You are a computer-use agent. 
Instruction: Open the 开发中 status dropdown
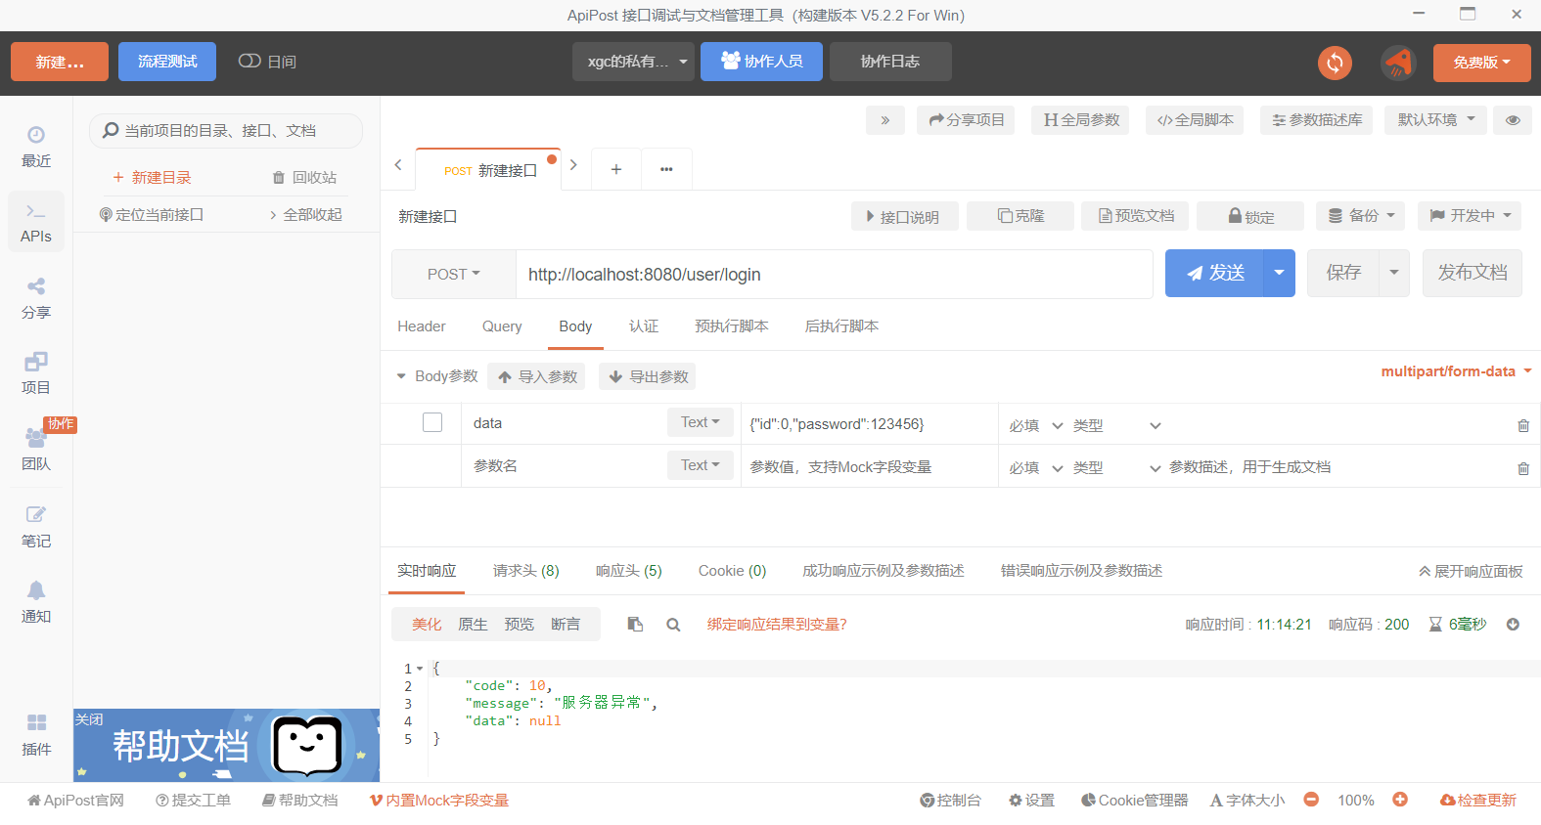(x=1470, y=216)
